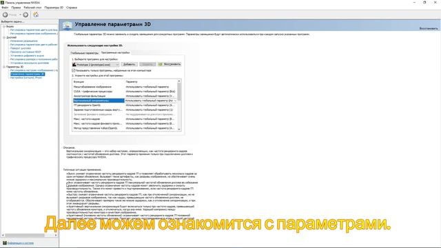Go to the Home page icon
The image size is (441, 248).
36,14
